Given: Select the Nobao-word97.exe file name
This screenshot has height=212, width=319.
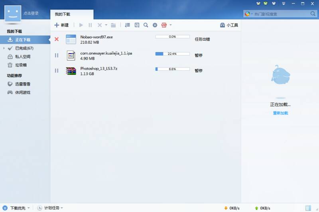Looking at the screenshot, I should coord(96,37).
